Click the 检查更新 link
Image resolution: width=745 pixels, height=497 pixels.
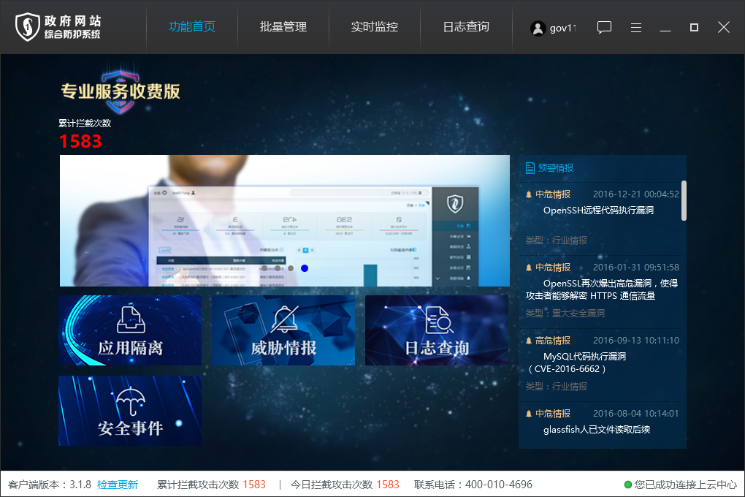pyautogui.click(x=118, y=485)
